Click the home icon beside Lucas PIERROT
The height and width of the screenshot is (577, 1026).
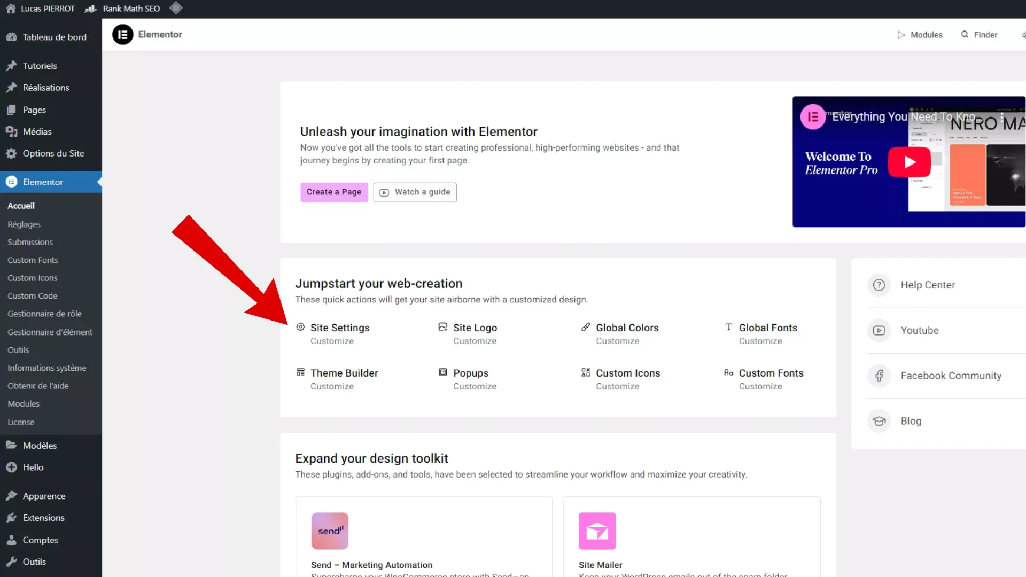[x=11, y=9]
